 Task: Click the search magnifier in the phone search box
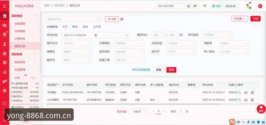pyautogui.click(x=98, y=19)
